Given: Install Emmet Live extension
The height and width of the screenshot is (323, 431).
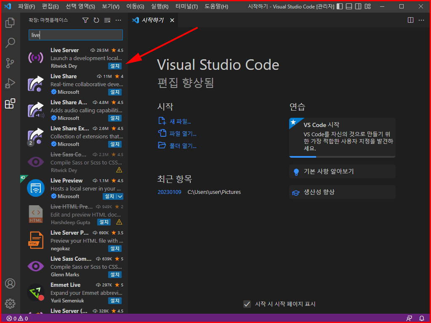Looking at the screenshot, I should point(114,301).
